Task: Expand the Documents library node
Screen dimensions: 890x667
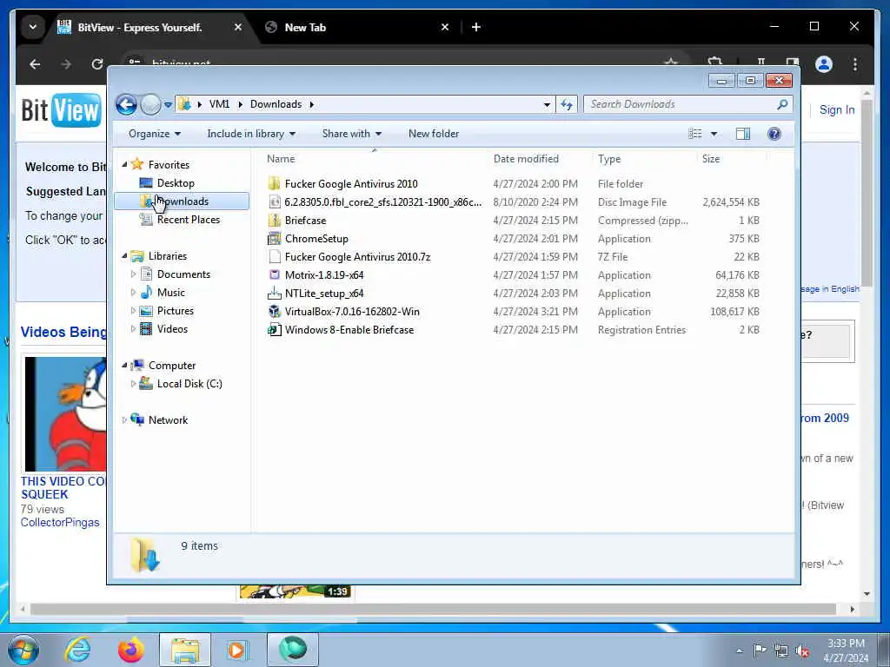Action: (133, 274)
